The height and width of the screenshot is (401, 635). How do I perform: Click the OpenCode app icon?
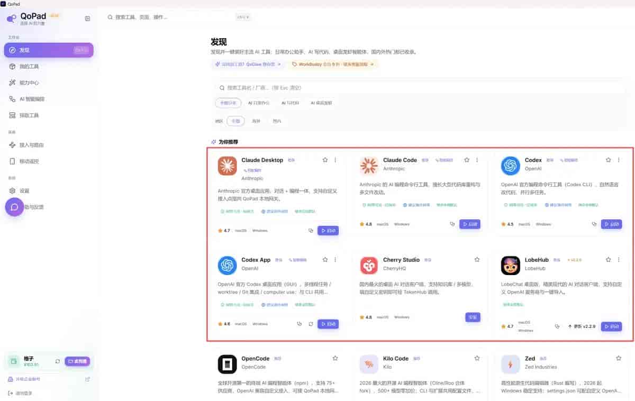(x=228, y=364)
